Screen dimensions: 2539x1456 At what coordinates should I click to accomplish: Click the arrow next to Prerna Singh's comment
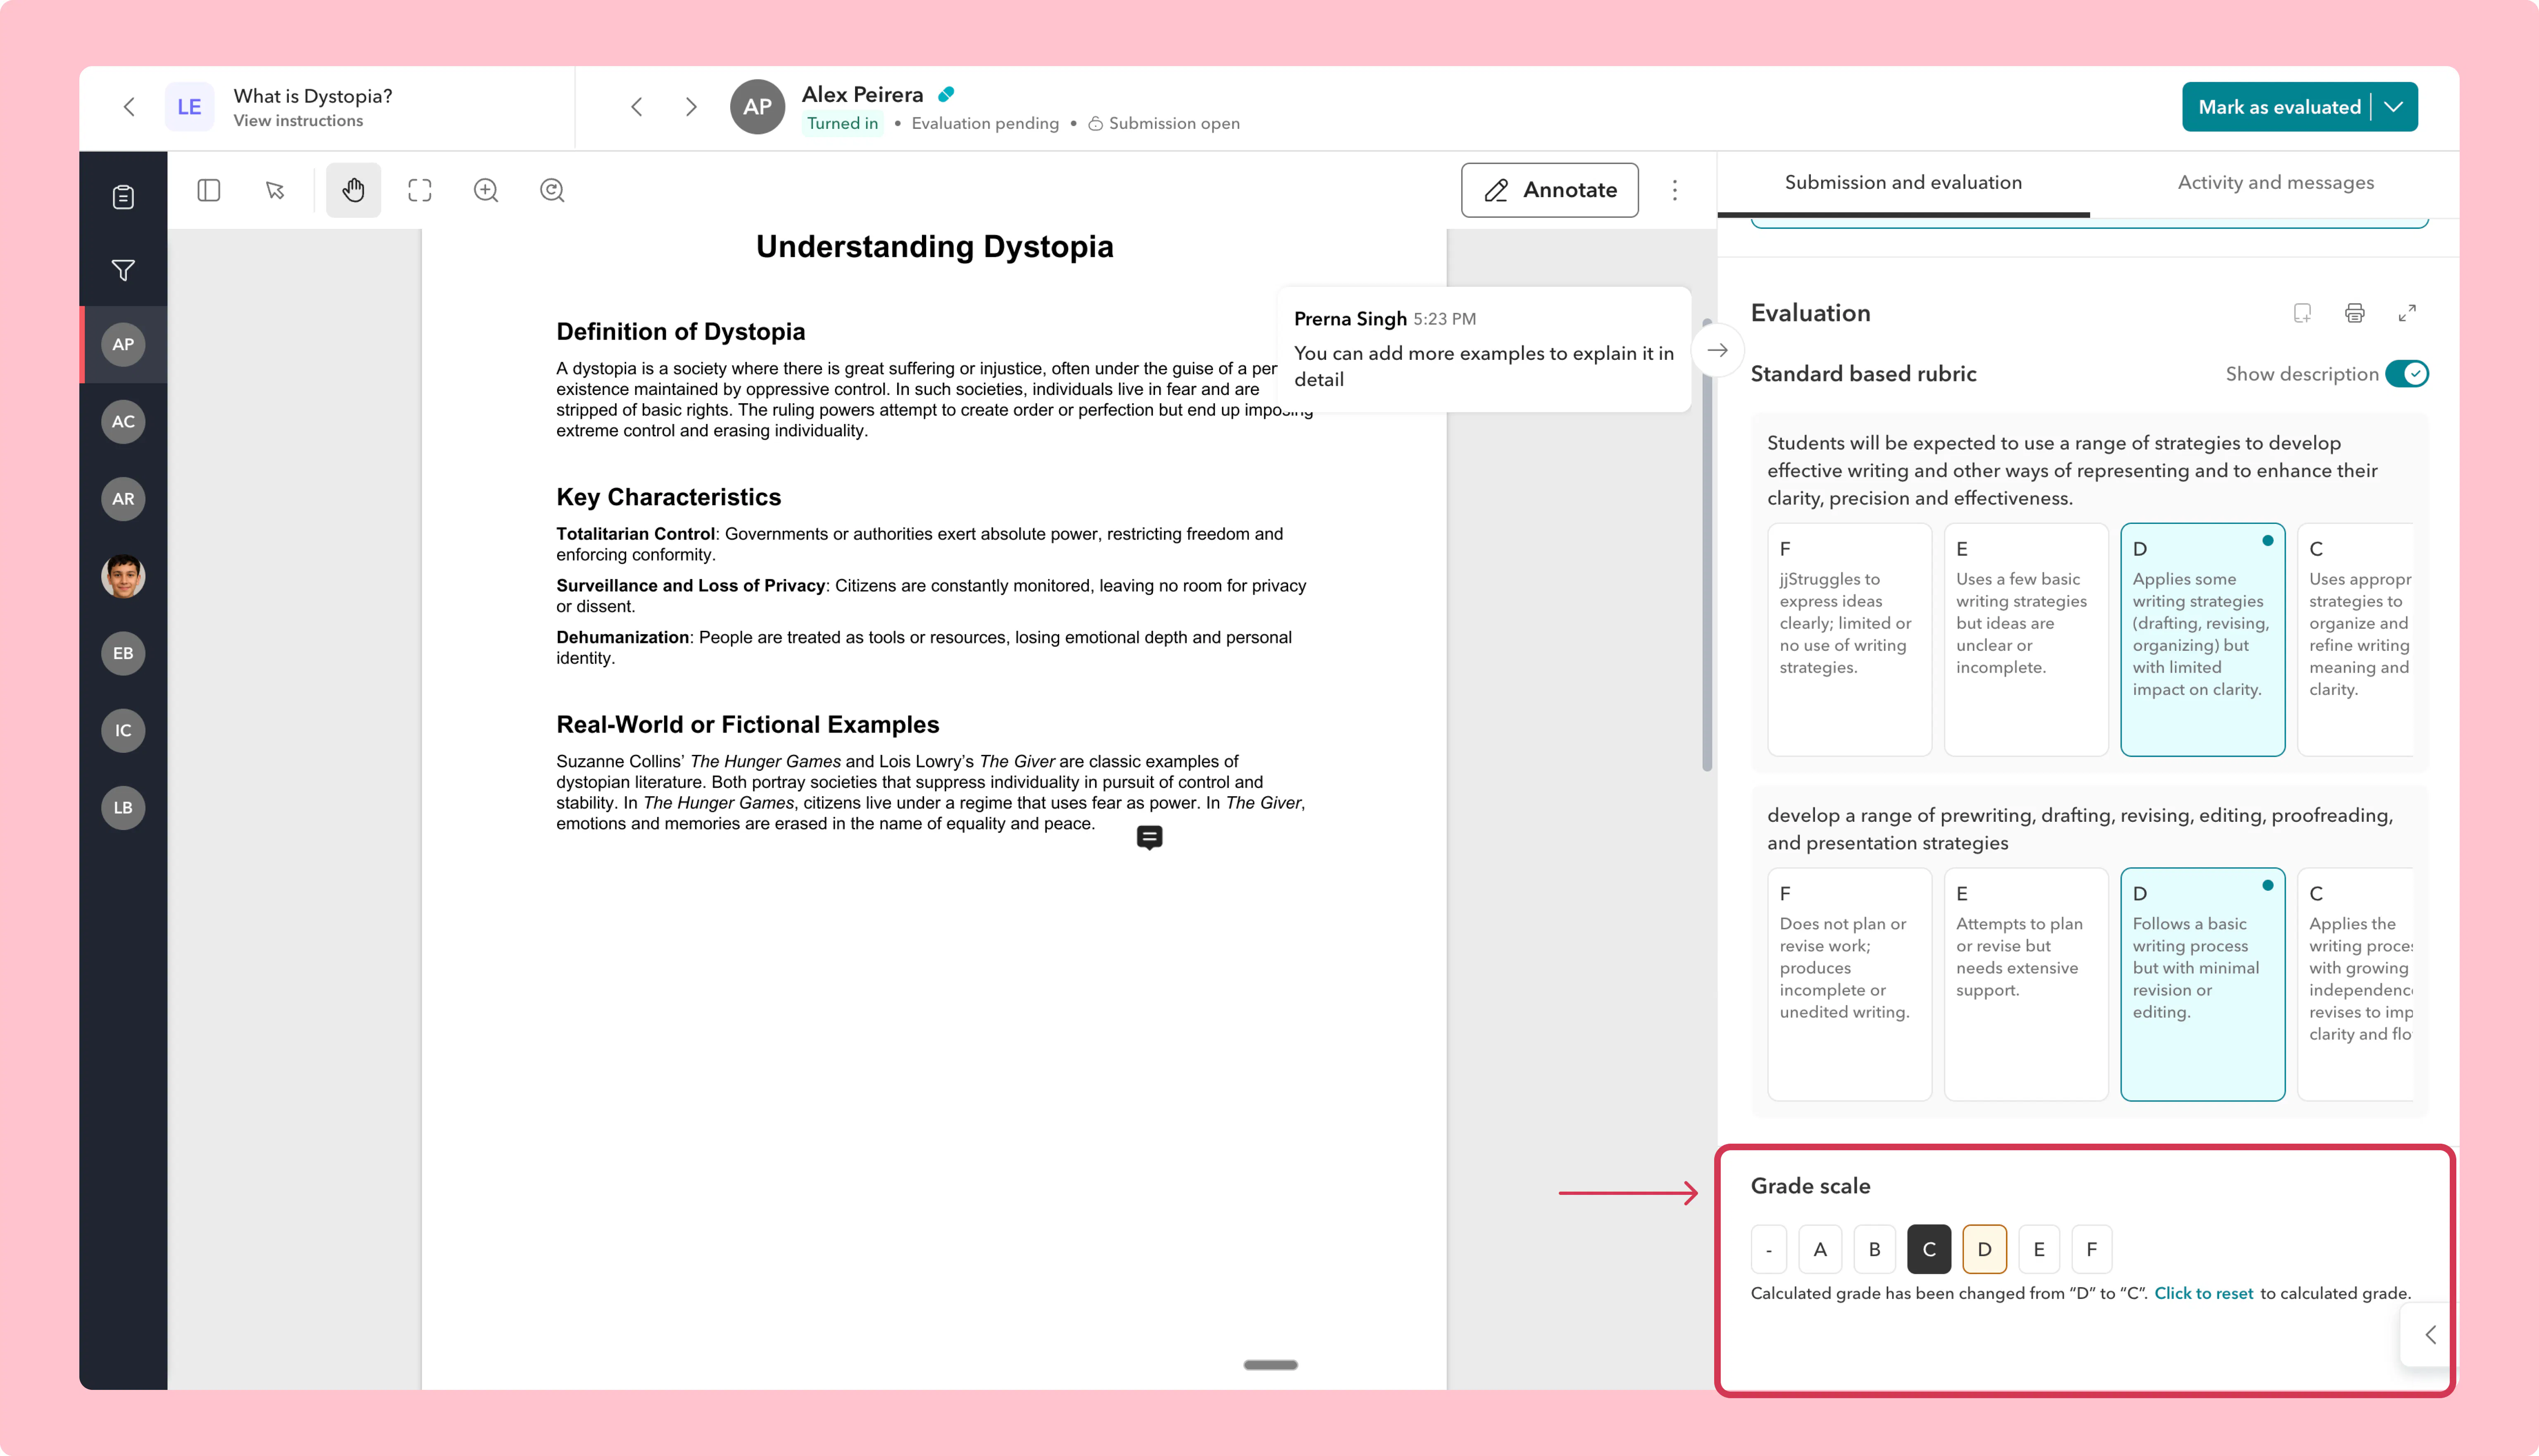pyautogui.click(x=1718, y=350)
